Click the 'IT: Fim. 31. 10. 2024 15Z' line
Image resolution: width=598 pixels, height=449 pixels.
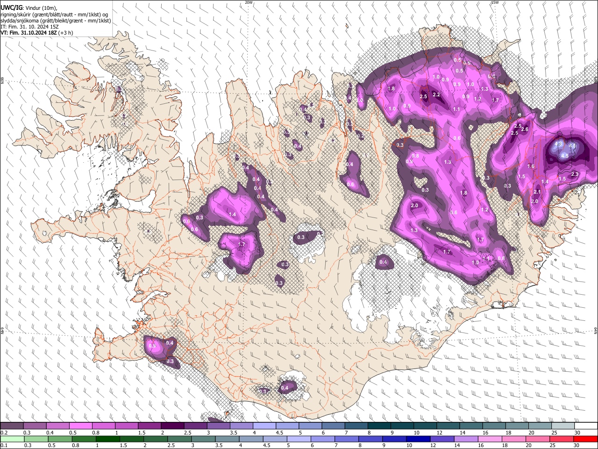tap(29, 27)
